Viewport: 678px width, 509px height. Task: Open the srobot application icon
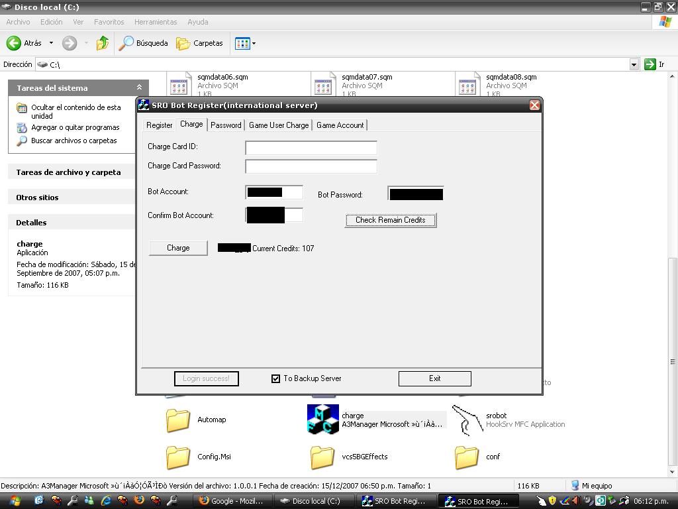[x=467, y=420]
